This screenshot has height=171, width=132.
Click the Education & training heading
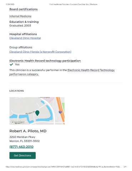[x=24, y=22]
